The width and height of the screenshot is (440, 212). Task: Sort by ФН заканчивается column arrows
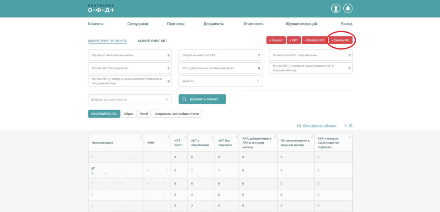point(312,137)
